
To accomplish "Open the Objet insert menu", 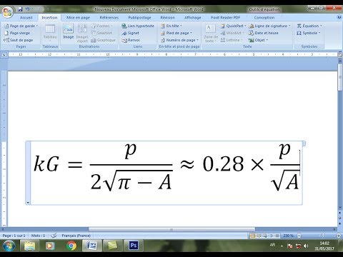I will coord(258,40).
